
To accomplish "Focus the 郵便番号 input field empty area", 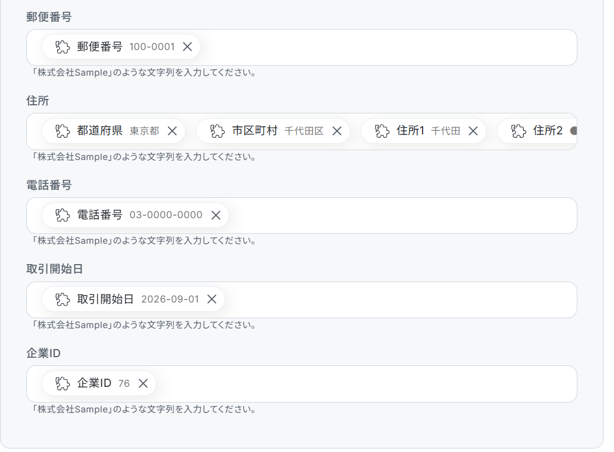I will coord(388,47).
